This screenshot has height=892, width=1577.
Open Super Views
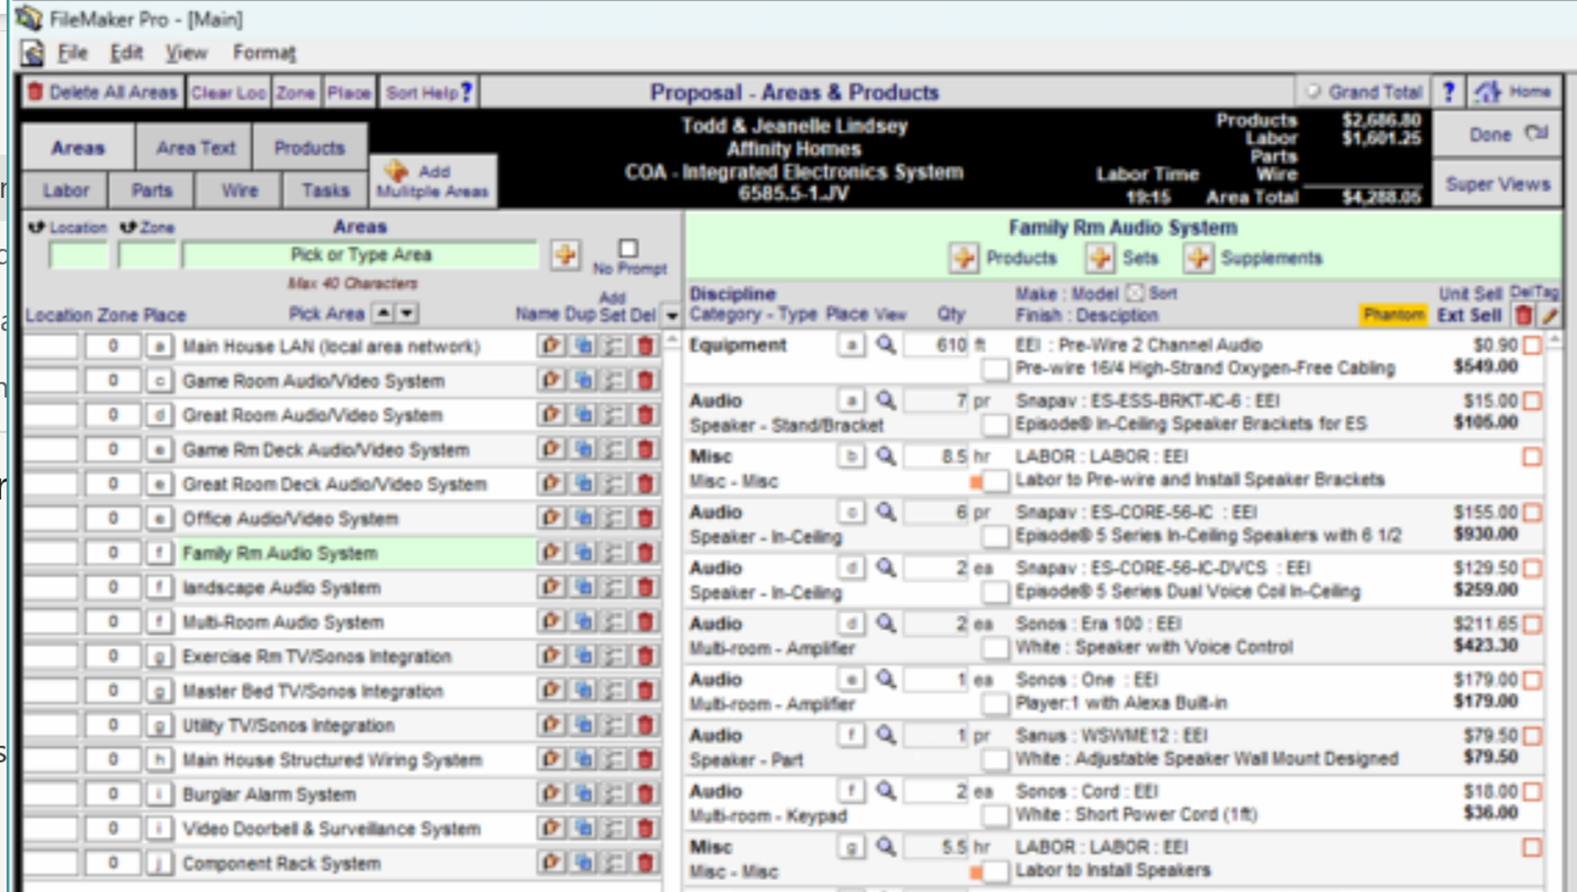pos(1497,184)
